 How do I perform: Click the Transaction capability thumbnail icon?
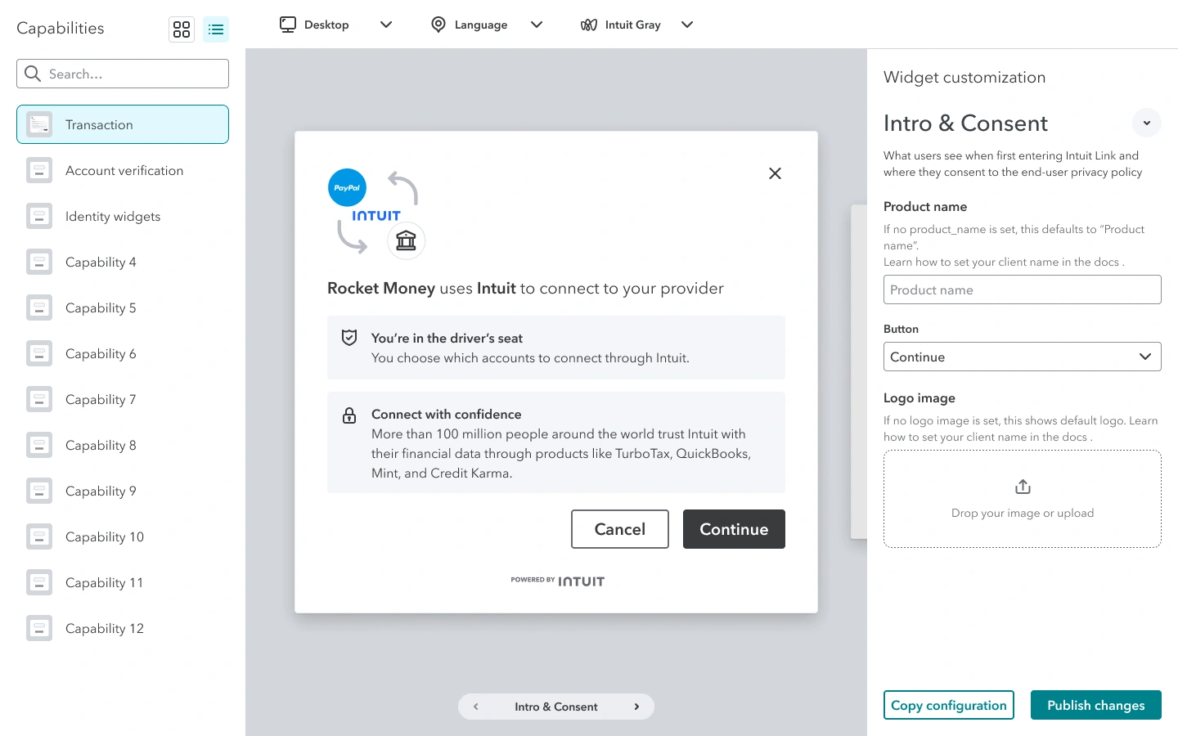coord(39,124)
